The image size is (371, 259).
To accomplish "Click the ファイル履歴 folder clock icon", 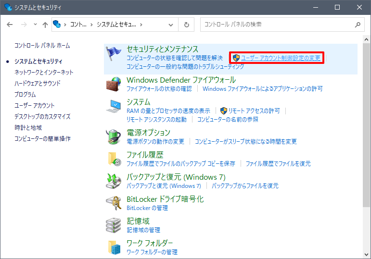I will click(114, 159).
